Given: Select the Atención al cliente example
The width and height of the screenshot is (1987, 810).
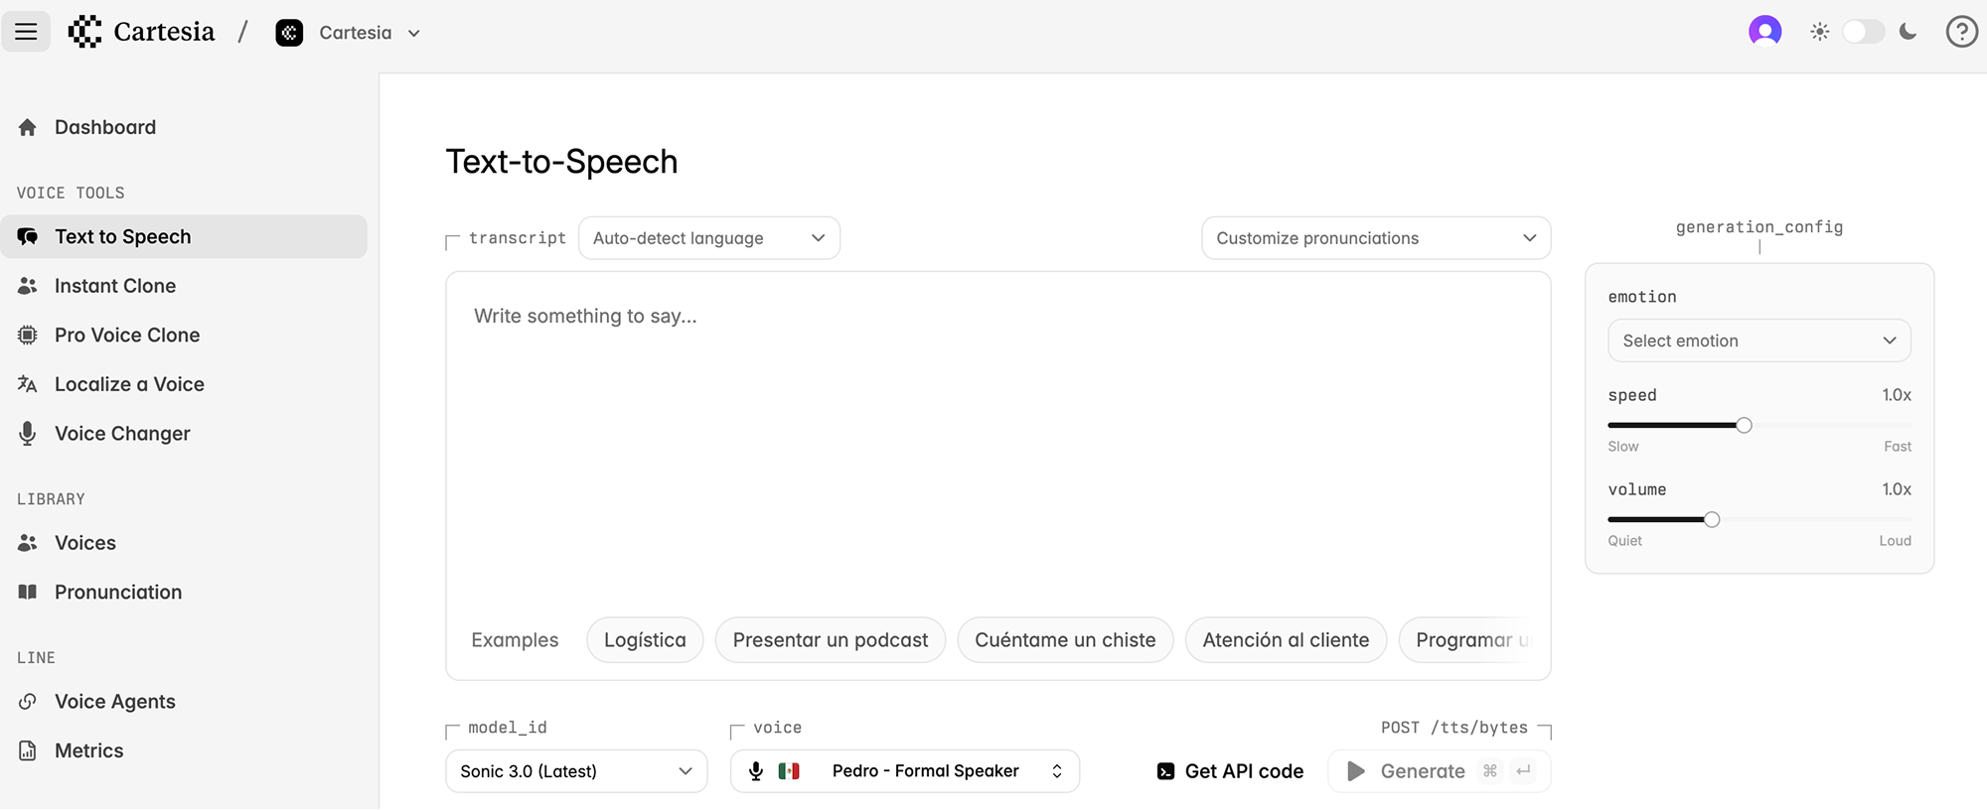Looking at the screenshot, I should coord(1286,640).
